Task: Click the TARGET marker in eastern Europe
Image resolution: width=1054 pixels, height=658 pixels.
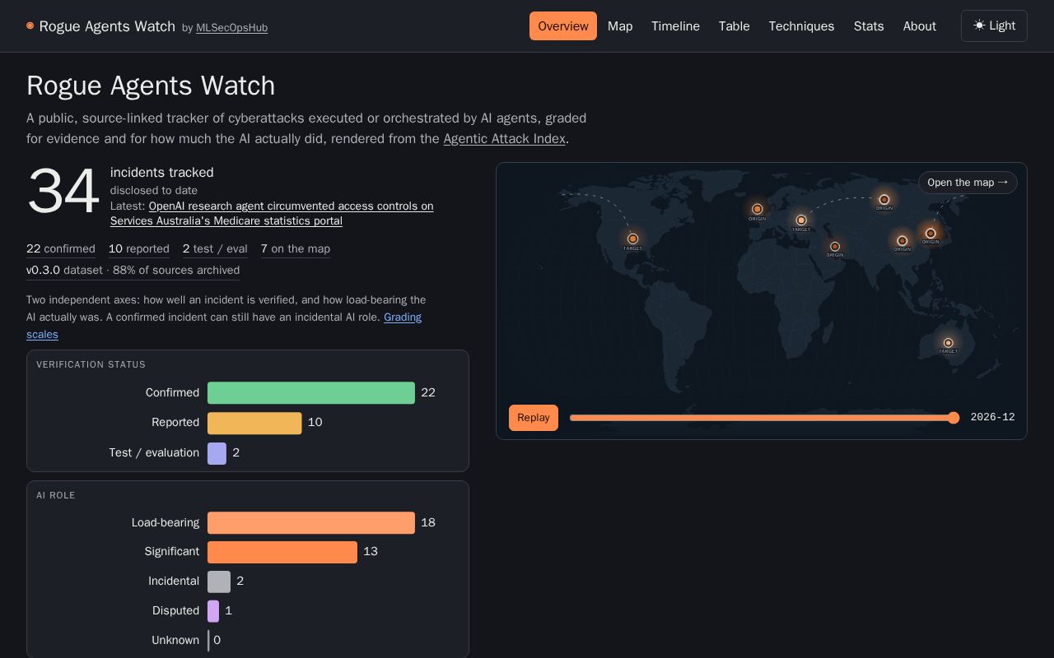Action: 800,220
